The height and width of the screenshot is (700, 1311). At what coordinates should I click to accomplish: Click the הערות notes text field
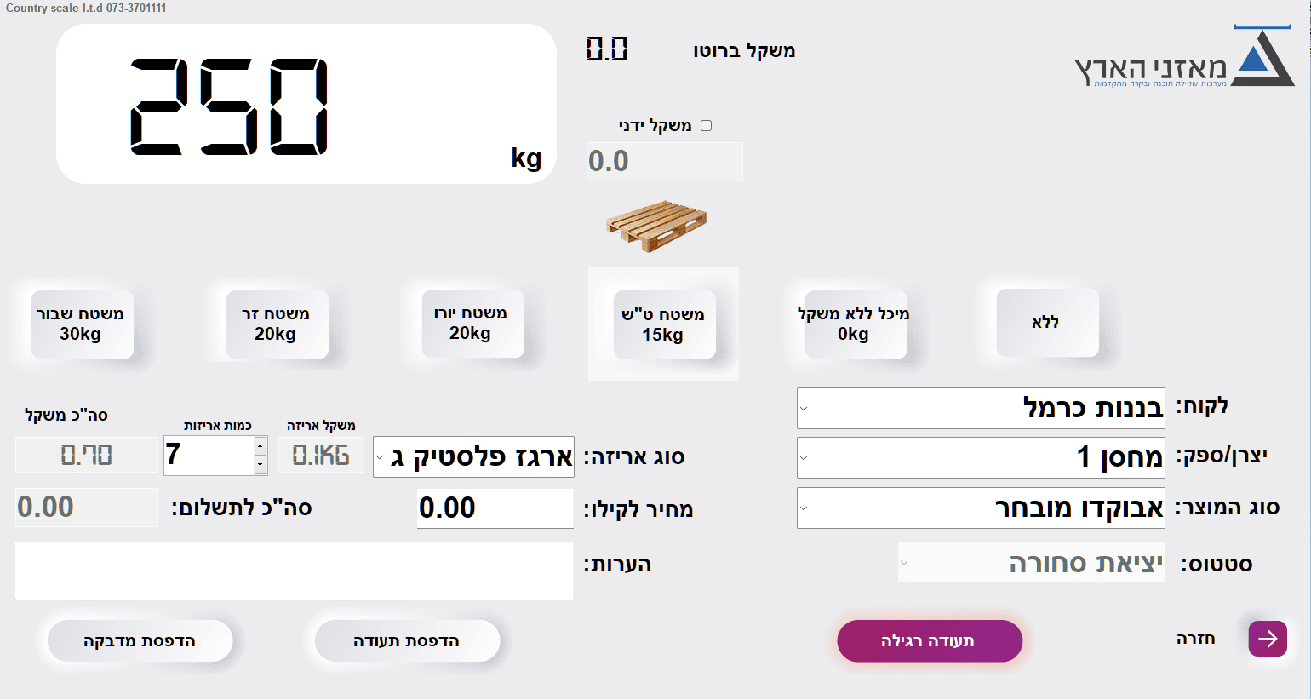pos(295,571)
